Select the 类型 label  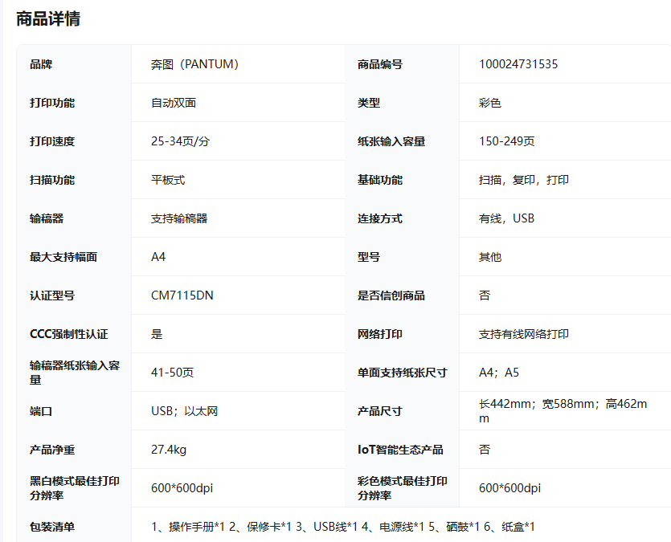[369, 103]
